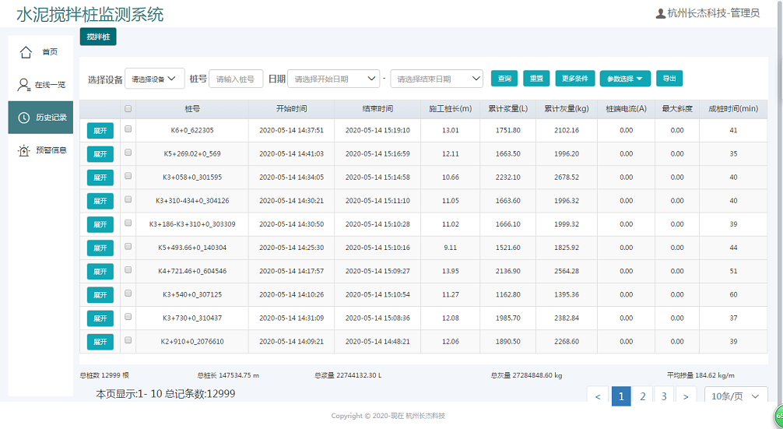Click the green badge at bottom-right corner
Viewport: 783px width, 429px height.
[x=778, y=414]
